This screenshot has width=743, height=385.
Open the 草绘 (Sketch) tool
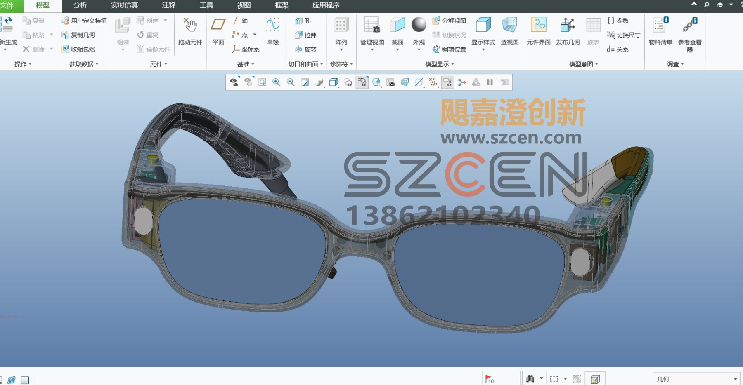pos(273,25)
